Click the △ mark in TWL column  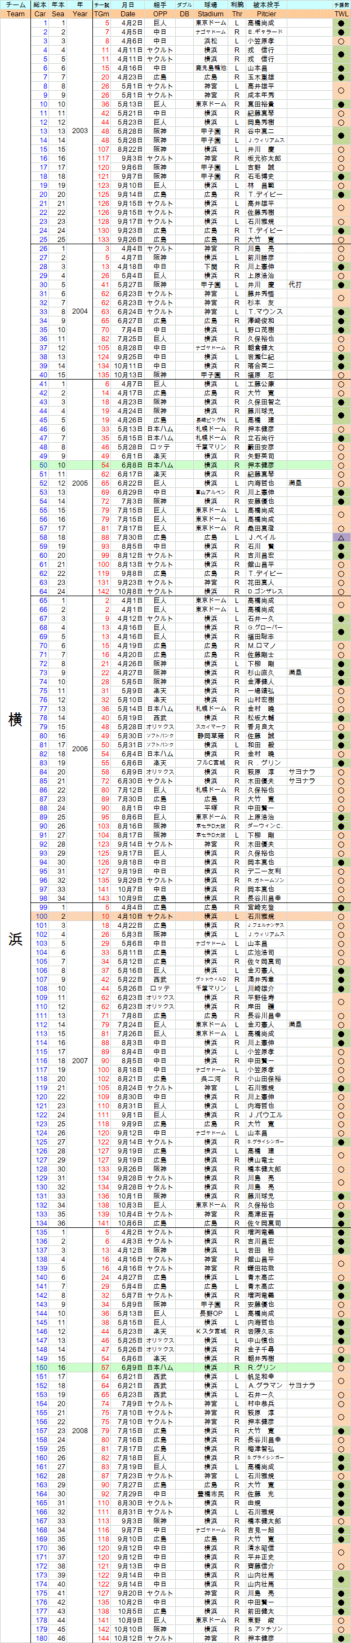[341, 537]
